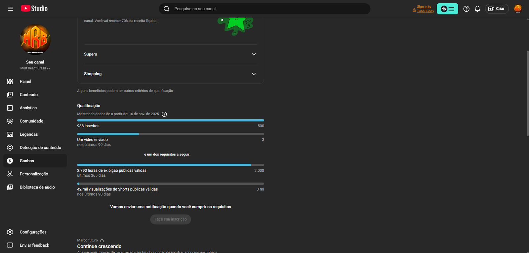The image size is (529, 253).
Task: Open the help question mark icon
Action: click(467, 9)
